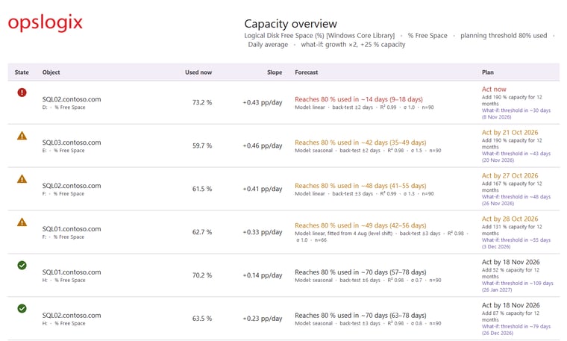Click the red critical state icon for SQL02 D:
The image size is (567, 341).
pos(22,93)
